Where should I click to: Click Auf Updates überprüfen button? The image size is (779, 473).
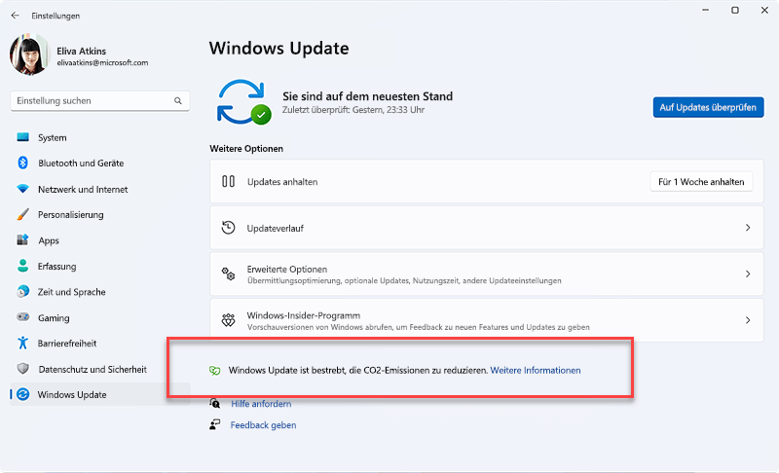point(708,107)
